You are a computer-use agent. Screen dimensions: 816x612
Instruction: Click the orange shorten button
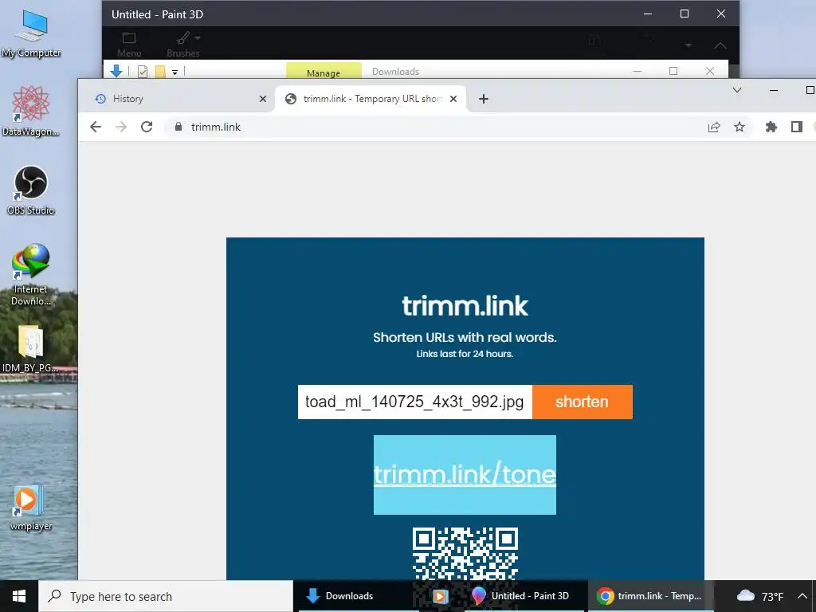tap(583, 402)
